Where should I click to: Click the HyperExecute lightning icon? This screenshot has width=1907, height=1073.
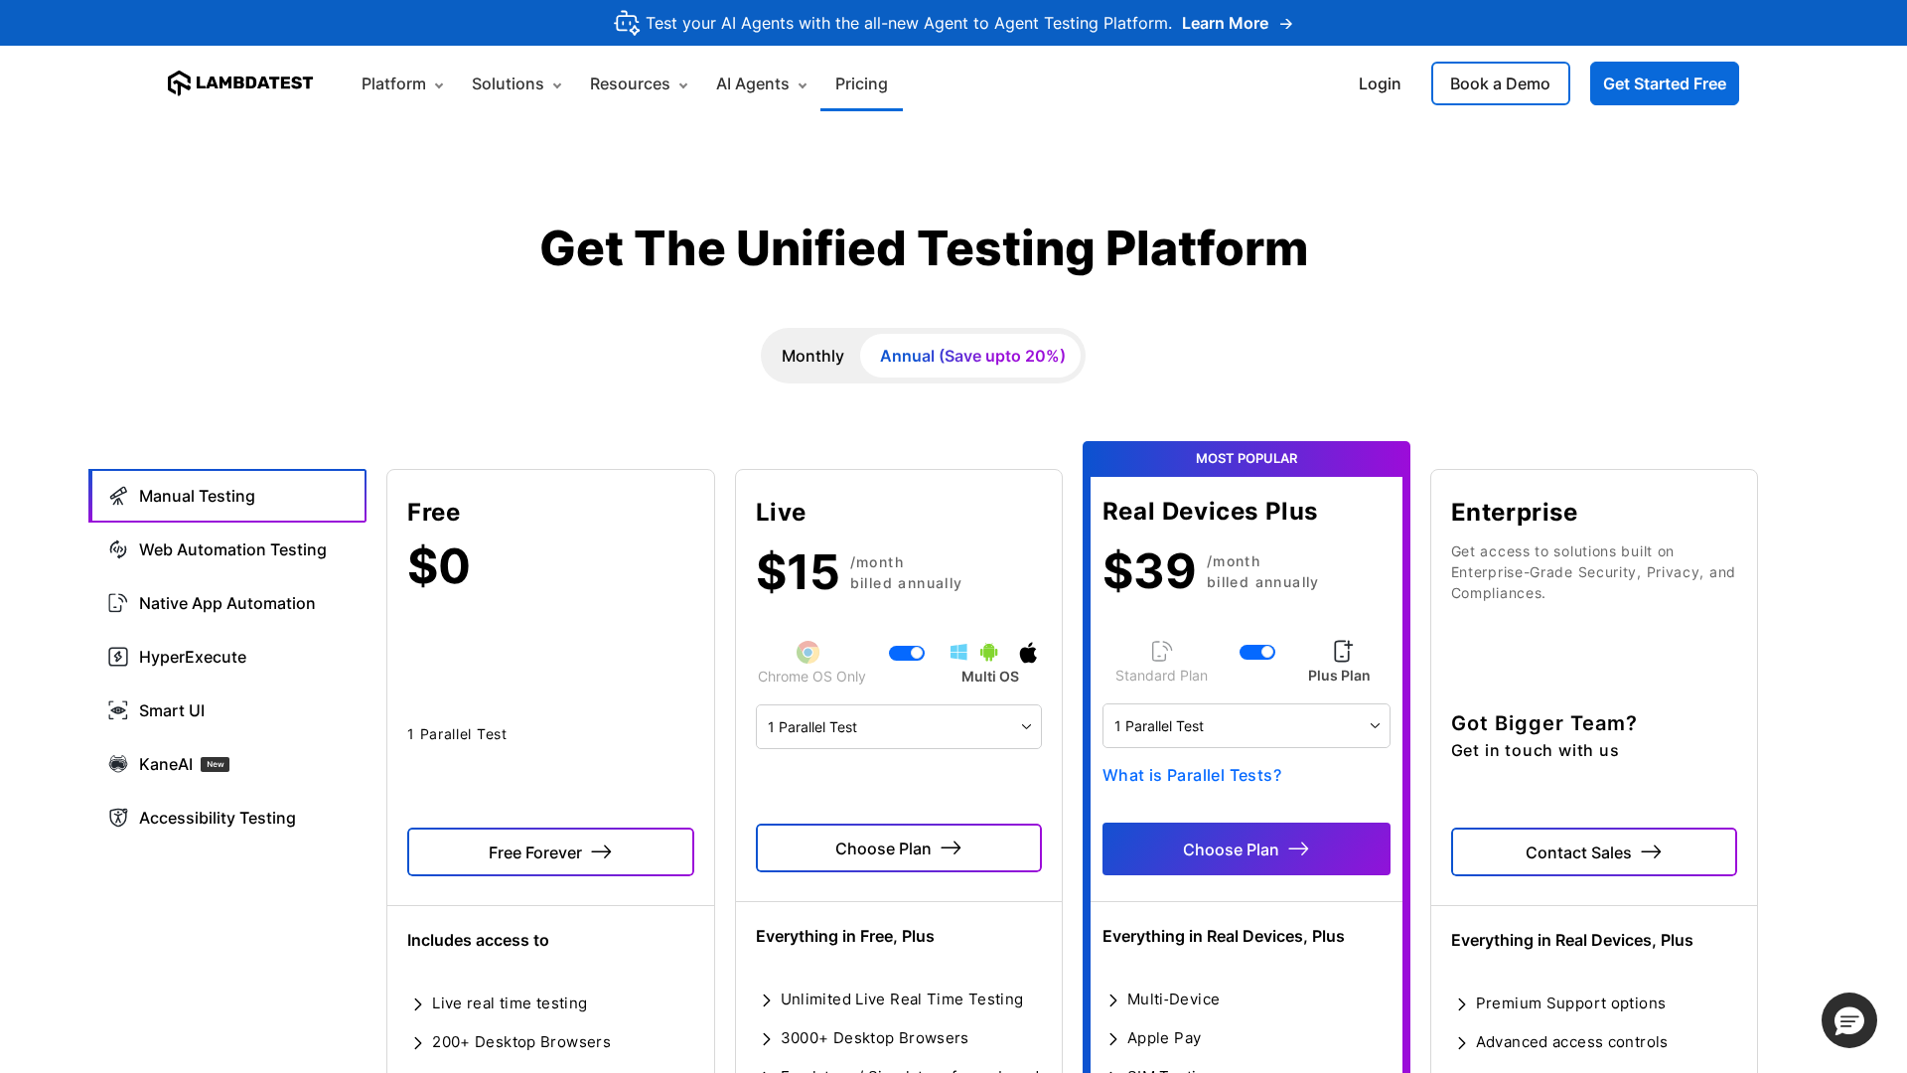(118, 657)
